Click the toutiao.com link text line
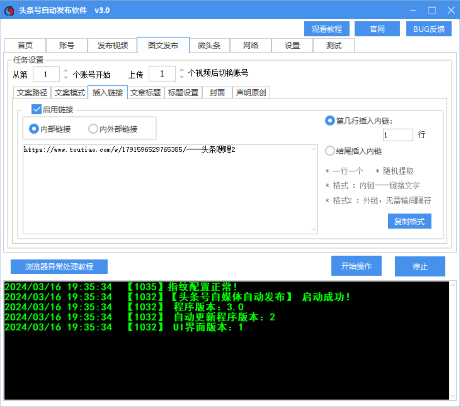The width and height of the screenshot is (460, 407). tap(129, 150)
